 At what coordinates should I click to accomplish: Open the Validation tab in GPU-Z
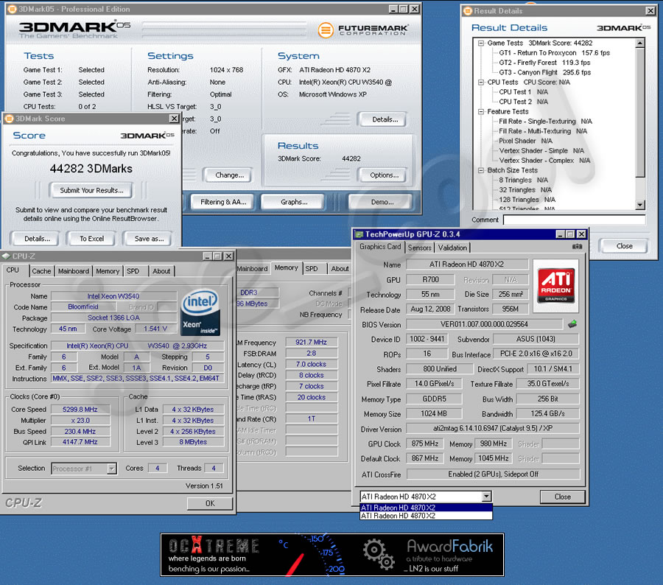(x=452, y=248)
